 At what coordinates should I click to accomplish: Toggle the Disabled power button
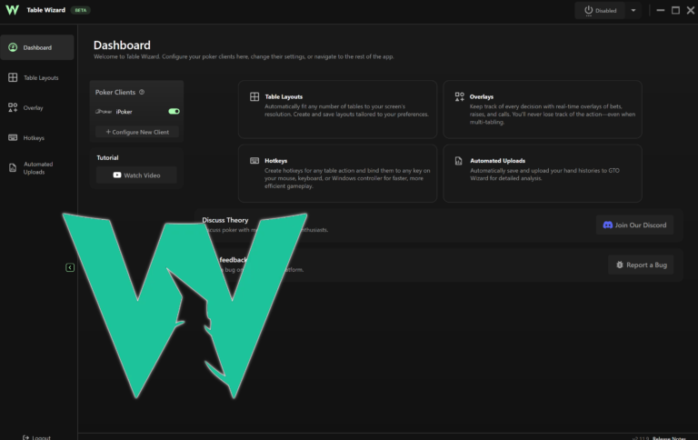click(600, 10)
